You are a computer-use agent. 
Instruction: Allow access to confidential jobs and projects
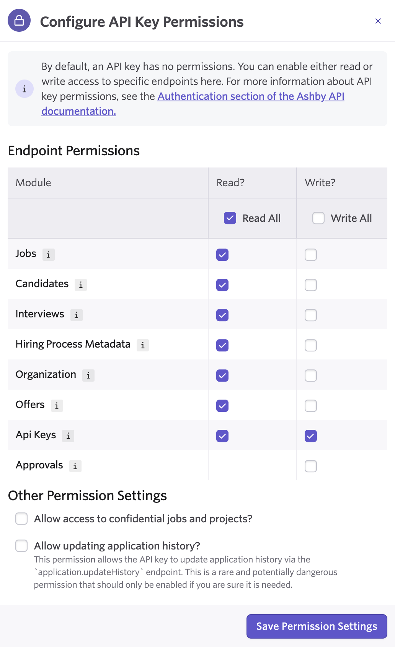click(x=21, y=519)
